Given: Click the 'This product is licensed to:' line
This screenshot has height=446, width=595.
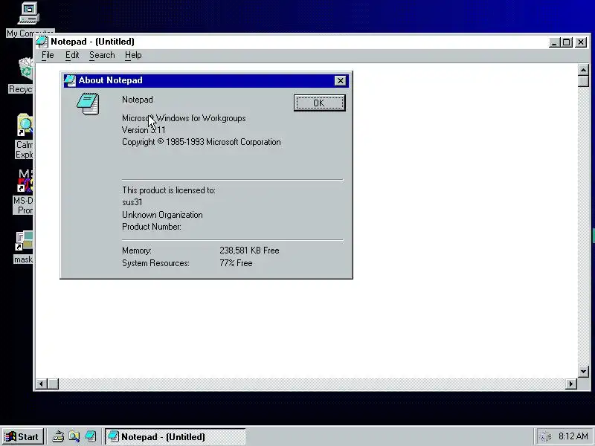Looking at the screenshot, I should click(169, 190).
